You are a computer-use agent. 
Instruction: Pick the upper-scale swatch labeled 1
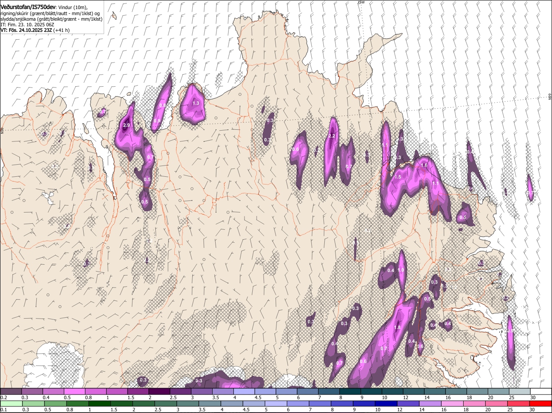click(x=117, y=391)
